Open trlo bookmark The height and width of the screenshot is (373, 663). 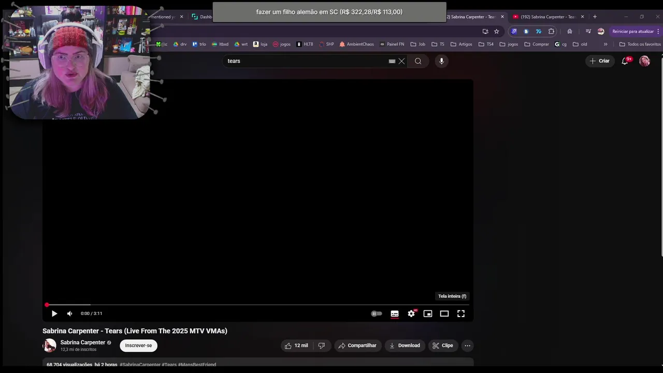pyautogui.click(x=199, y=44)
